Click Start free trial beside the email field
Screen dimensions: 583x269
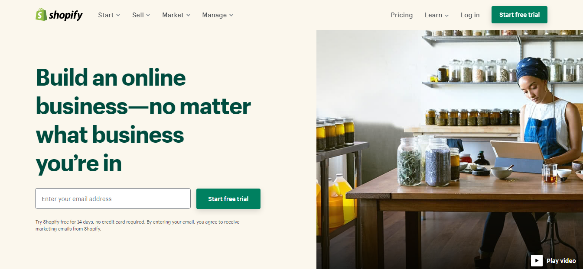coord(228,199)
